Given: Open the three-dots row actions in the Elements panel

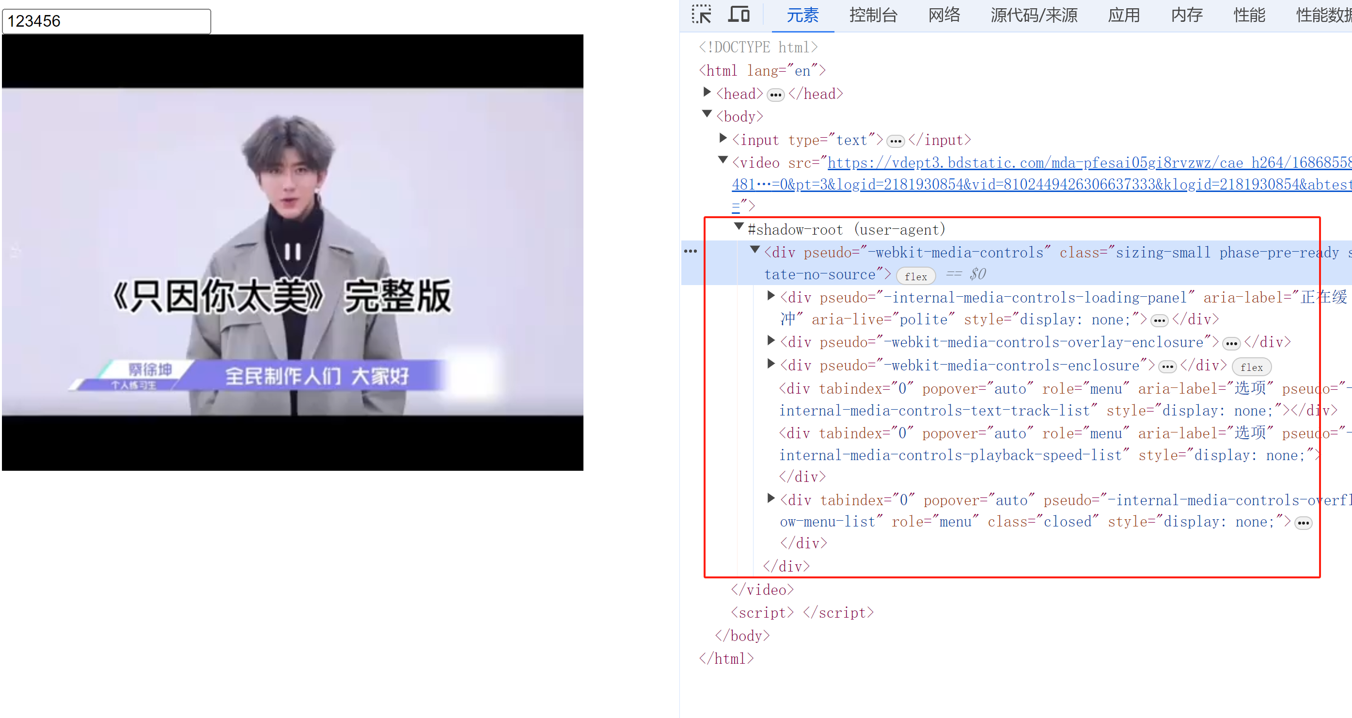Looking at the screenshot, I should coord(691,251).
